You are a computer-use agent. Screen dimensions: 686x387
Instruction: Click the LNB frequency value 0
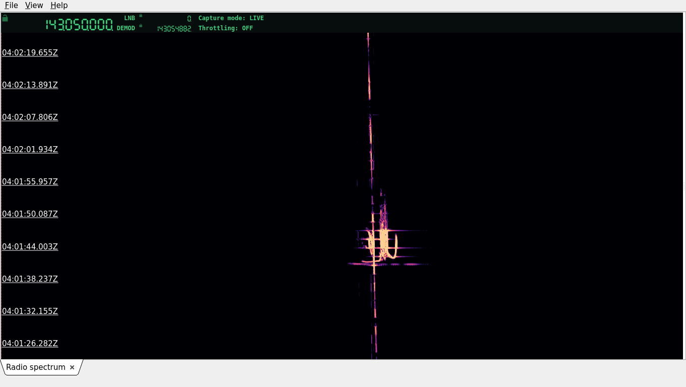point(189,19)
